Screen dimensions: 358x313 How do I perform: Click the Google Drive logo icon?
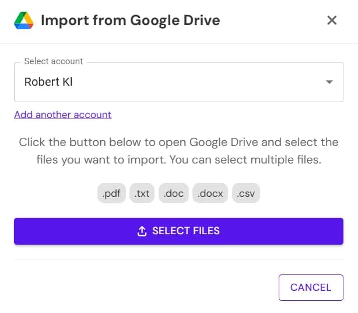click(x=24, y=20)
